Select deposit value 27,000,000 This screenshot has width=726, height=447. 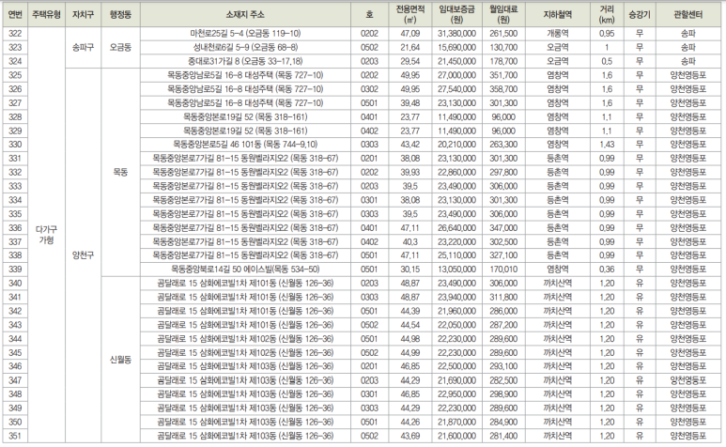tap(457, 75)
